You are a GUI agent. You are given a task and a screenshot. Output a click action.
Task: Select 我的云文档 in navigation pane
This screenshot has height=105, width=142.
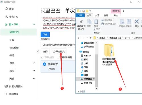87,43
